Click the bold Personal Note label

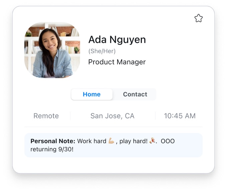pyautogui.click(x=53, y=141)
